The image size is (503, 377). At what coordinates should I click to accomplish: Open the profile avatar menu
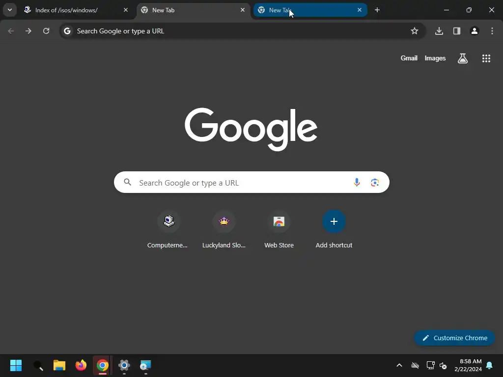click(474, 31)
